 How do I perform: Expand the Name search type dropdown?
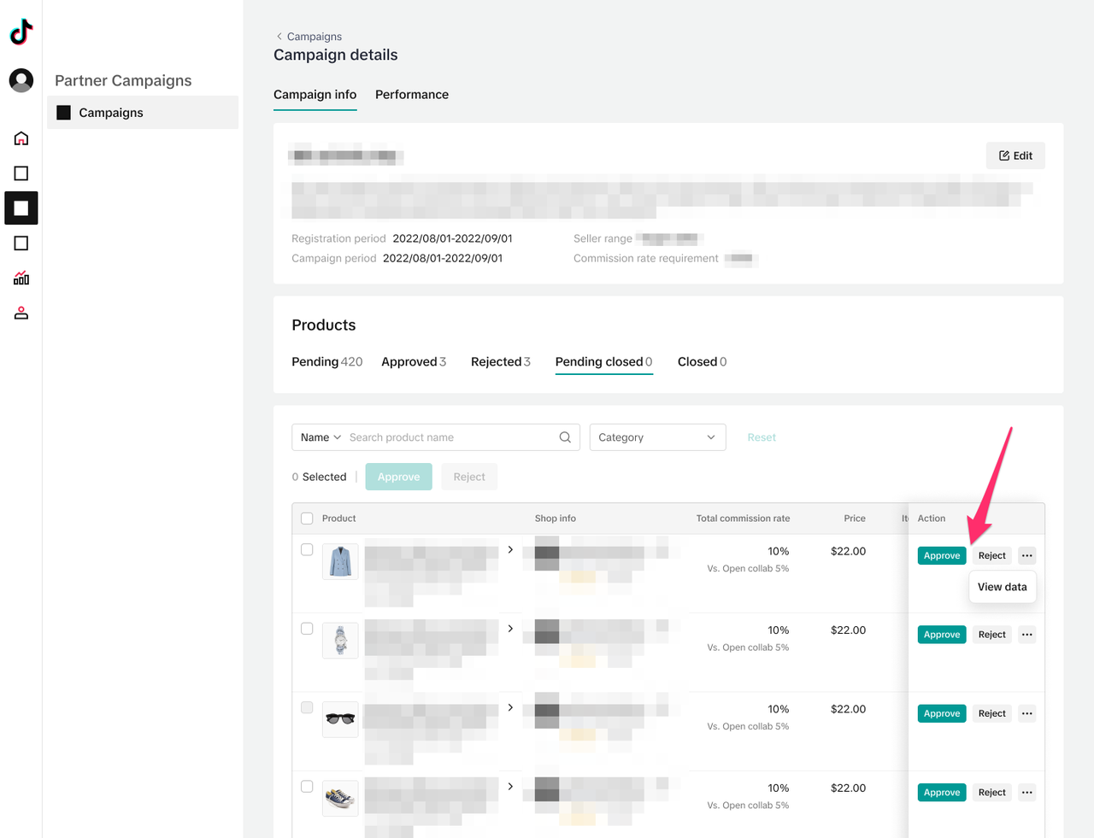[x=321, y=437]
